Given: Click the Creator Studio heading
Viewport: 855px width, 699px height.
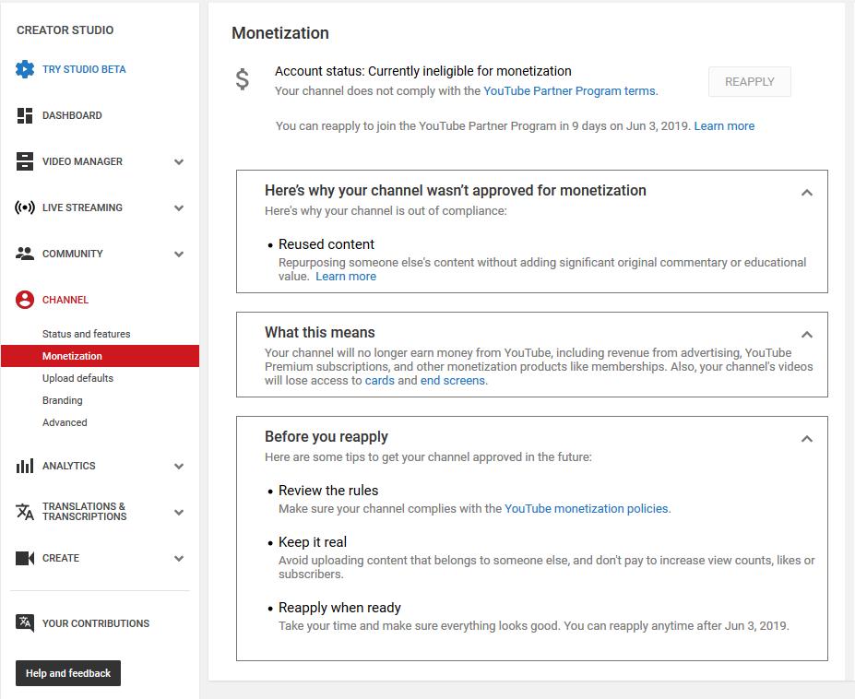Looking at the screenshot, I should (65, 30).
